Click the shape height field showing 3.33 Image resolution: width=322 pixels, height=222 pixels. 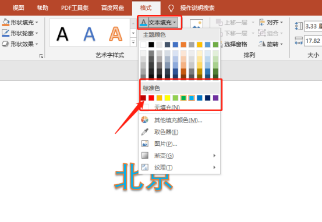coord(313,26)
